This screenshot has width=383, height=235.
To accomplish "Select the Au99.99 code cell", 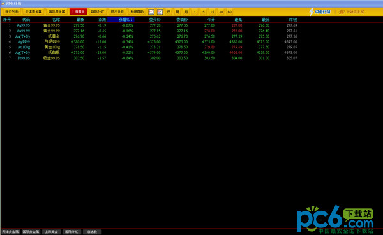I will pos(23,31).
